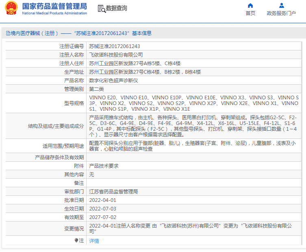Click the 变更情况 row label
The width and height of the screenshot is (306, 252).
pos(74,229)
